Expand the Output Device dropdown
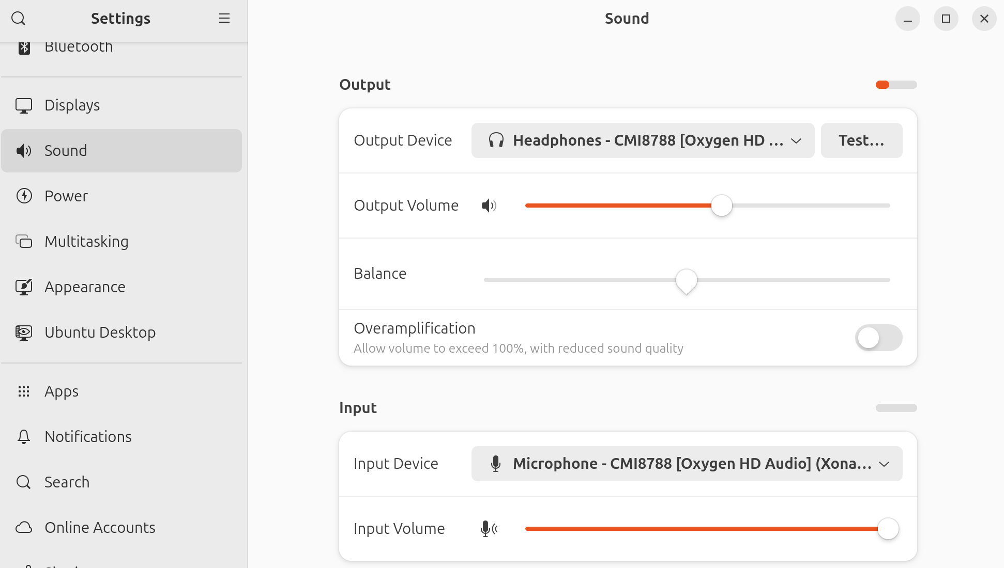 [x=642, y=140]
